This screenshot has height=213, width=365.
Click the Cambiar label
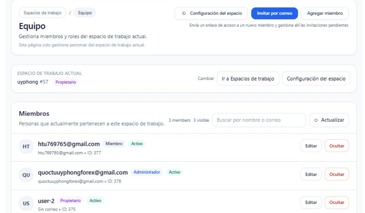coord(206,79)
